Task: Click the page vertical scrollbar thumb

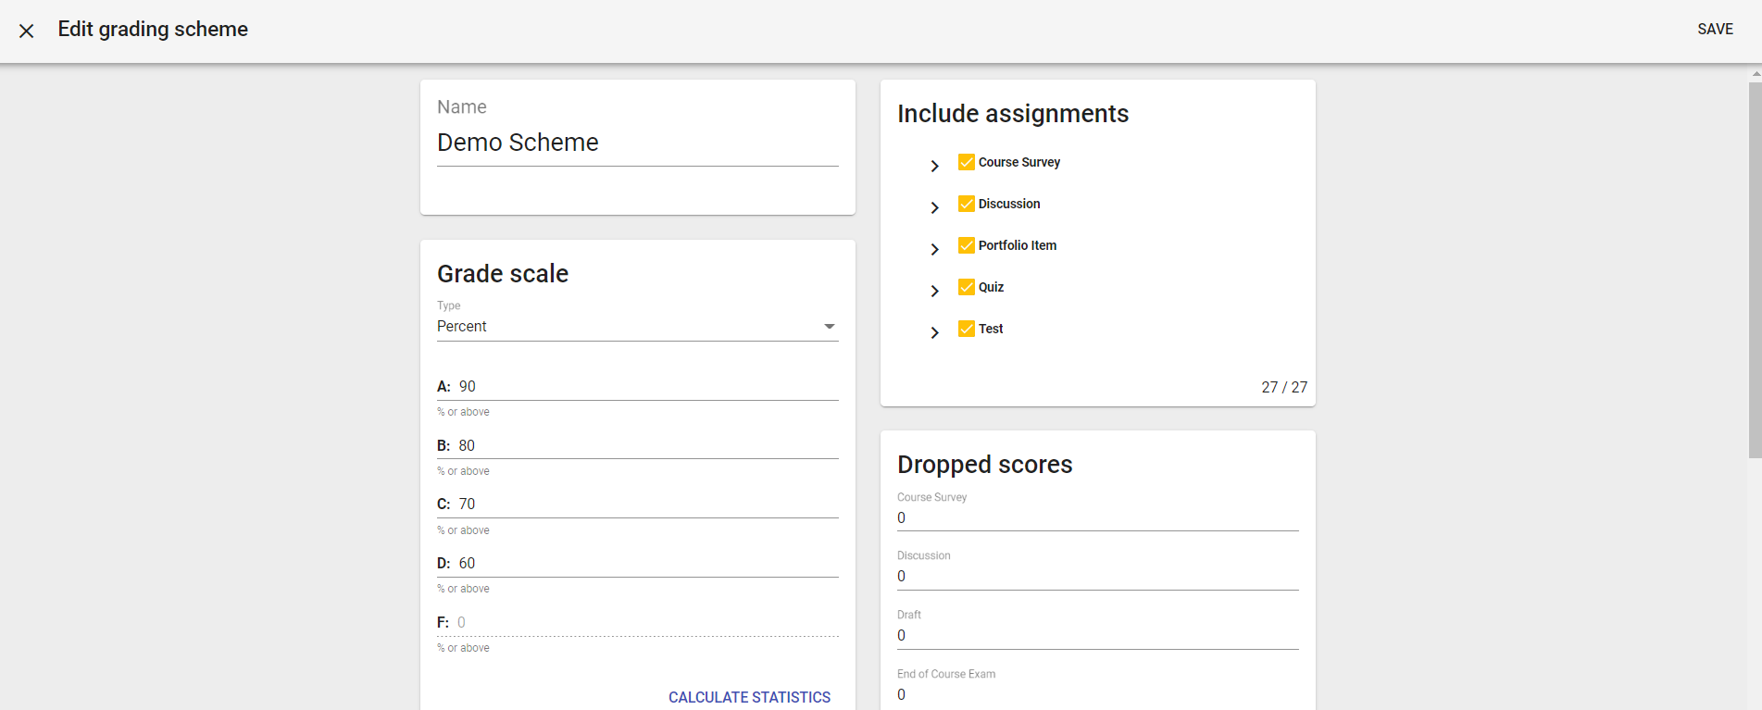Action: click(1755, 269)
